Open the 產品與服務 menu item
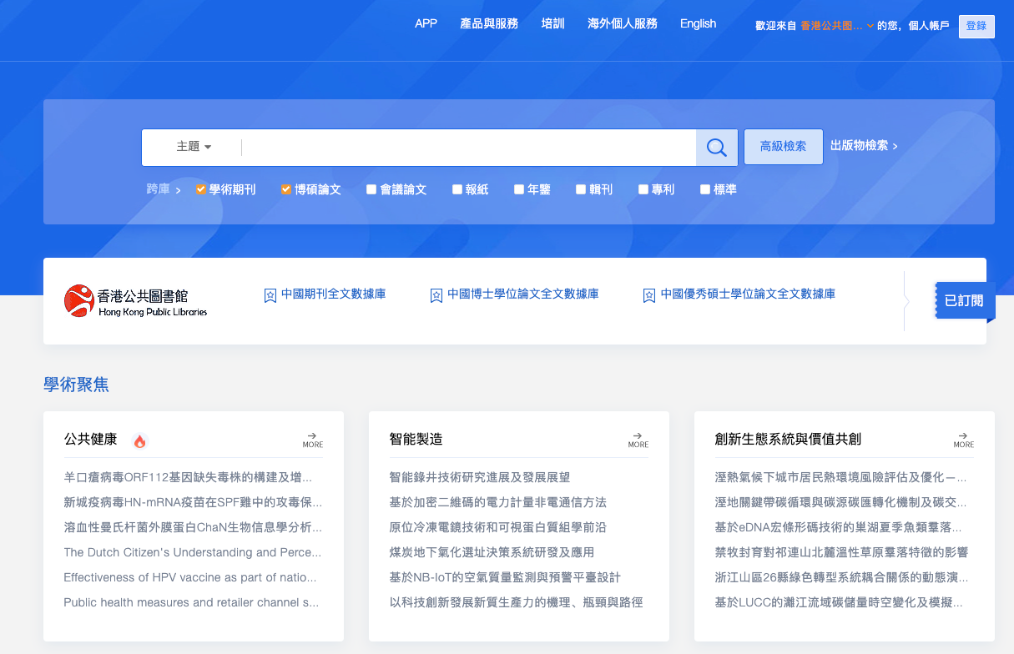This screenshot has width=1014, height=654. pyautogui.click(x=488, y=23)
